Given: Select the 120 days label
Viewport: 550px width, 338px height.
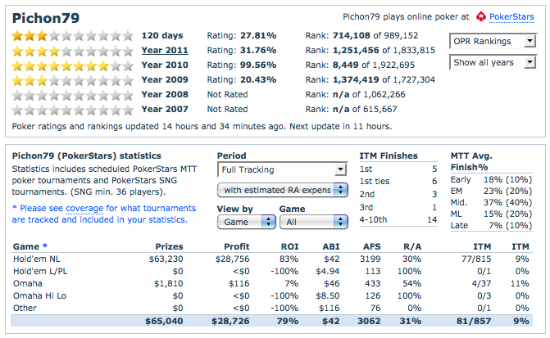Looking at the screenshot, I should (162, 35).
